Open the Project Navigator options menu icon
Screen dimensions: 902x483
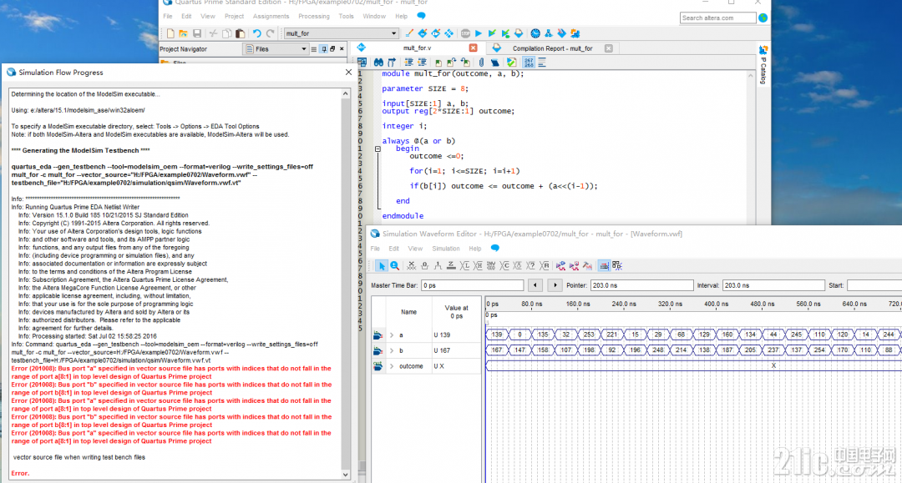coord(313,49)
